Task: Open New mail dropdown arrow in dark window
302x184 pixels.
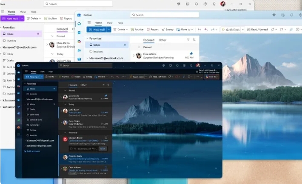Action: click(x=42, y=77)
